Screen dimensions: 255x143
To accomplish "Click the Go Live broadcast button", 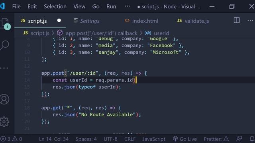I will click(185, 139).
